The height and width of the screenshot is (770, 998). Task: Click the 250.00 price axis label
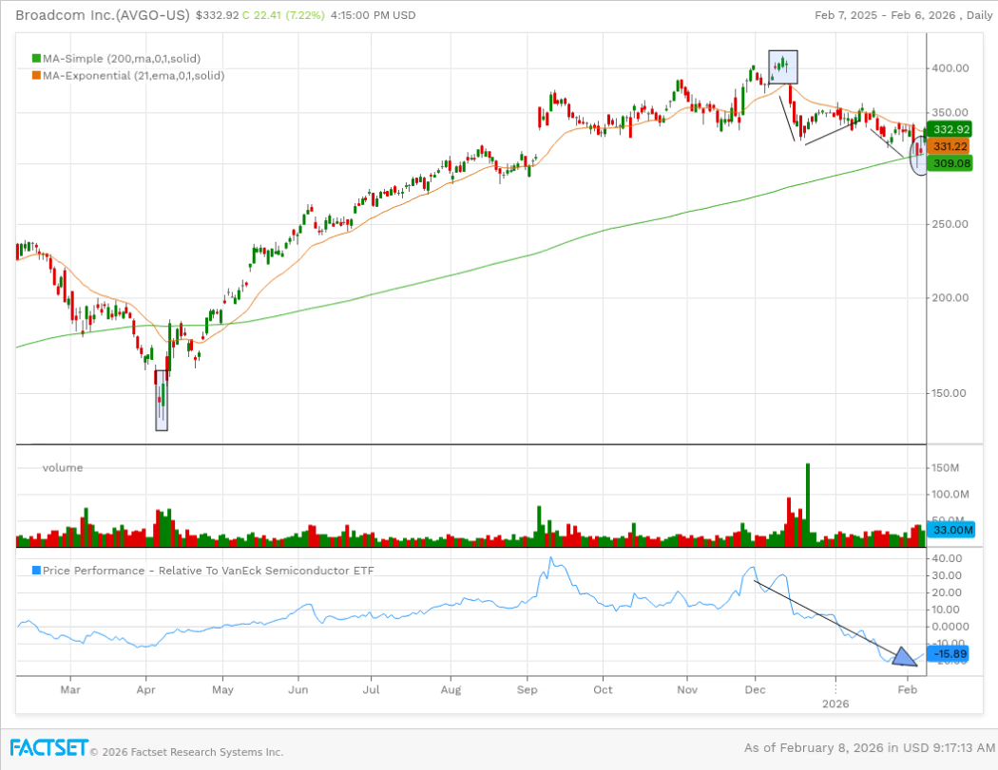coord(950,224)
